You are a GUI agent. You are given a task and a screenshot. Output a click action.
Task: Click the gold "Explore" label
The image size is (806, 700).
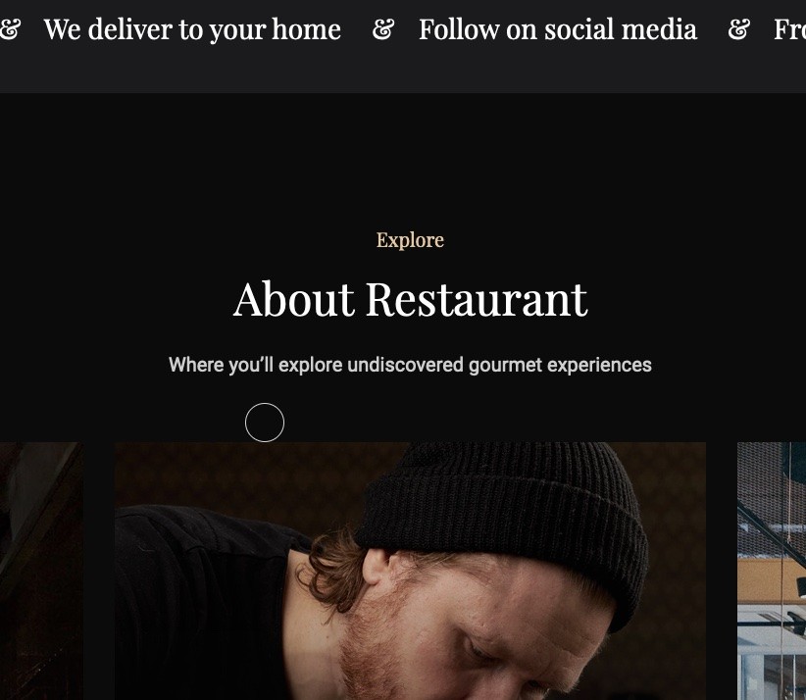coord(410,240)
